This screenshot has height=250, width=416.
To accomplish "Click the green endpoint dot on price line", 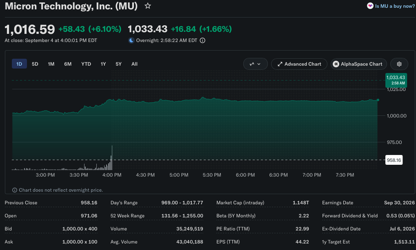I will [x=378, y=100].
